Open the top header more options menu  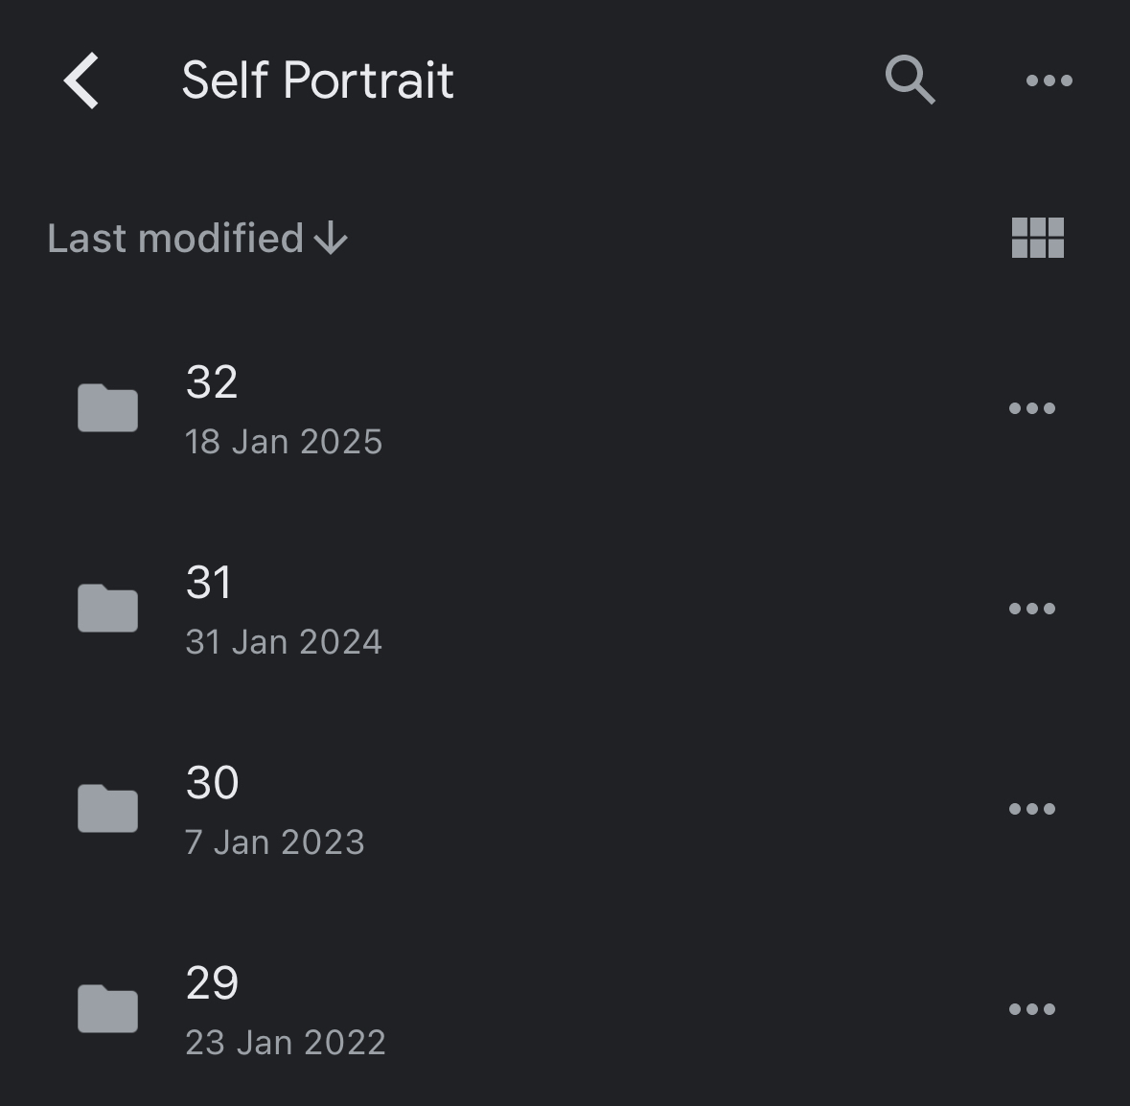pos(1049,81)
